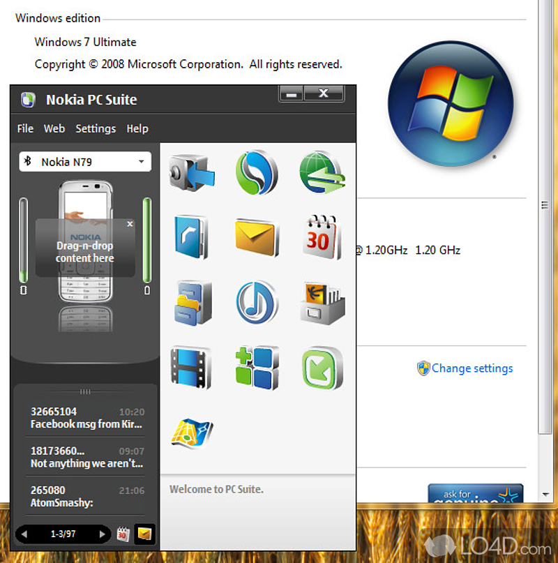Go to previous messages page arrow
The width and height of the screenshot is (558, 563).
click(x=24, y=534)
